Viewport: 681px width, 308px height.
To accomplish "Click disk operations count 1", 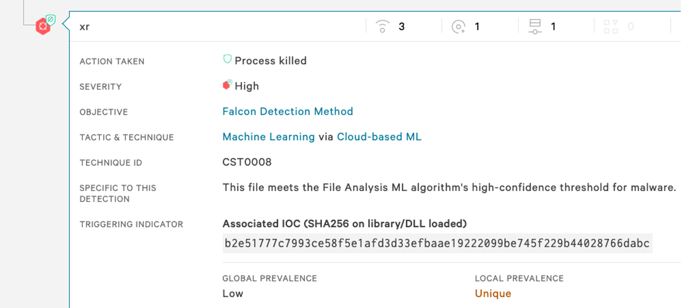I will pyautogui.click(x=477, y=26).
